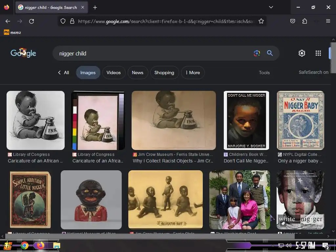336x252 pixels.
Task: Open the Marjorie Y. Booker book cover thumbnail
Action: click(246, 120)
